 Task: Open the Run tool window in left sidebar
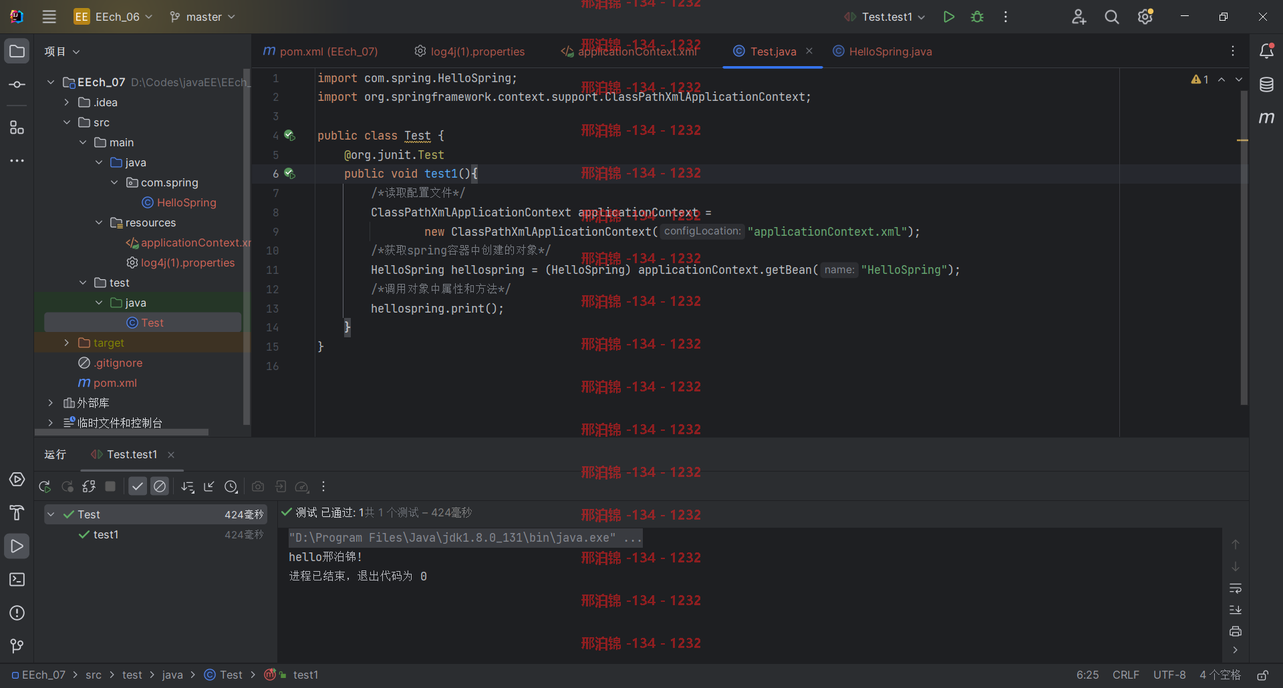pyautogui.click(x=17, y=546)
